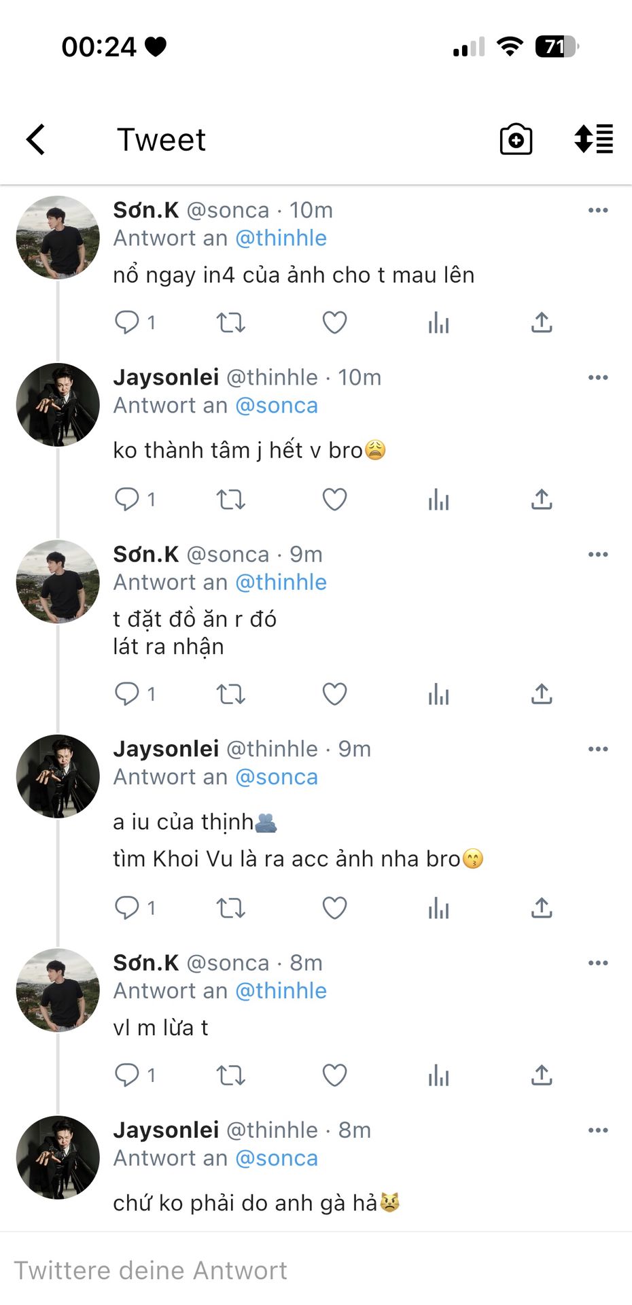Like the "a iu của thịnh" tweet
Image resolution: width=632 pixels, height=1305 pixels.
click(x=334, y=908)
